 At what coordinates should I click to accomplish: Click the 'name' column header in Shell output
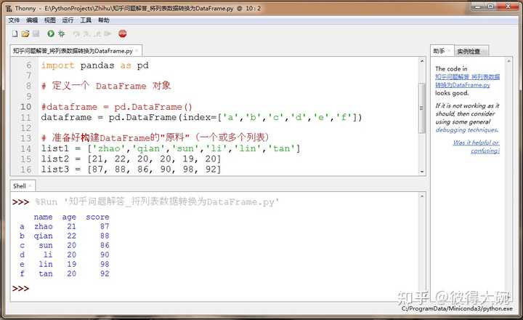click(43, 217)
